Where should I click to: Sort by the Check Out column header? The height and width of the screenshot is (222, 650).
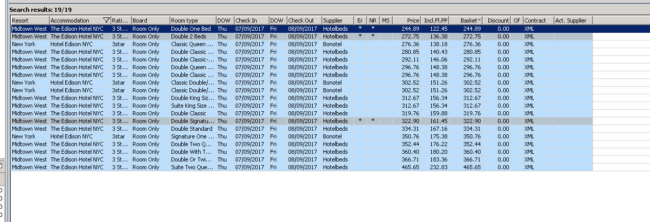pos(304,21)
